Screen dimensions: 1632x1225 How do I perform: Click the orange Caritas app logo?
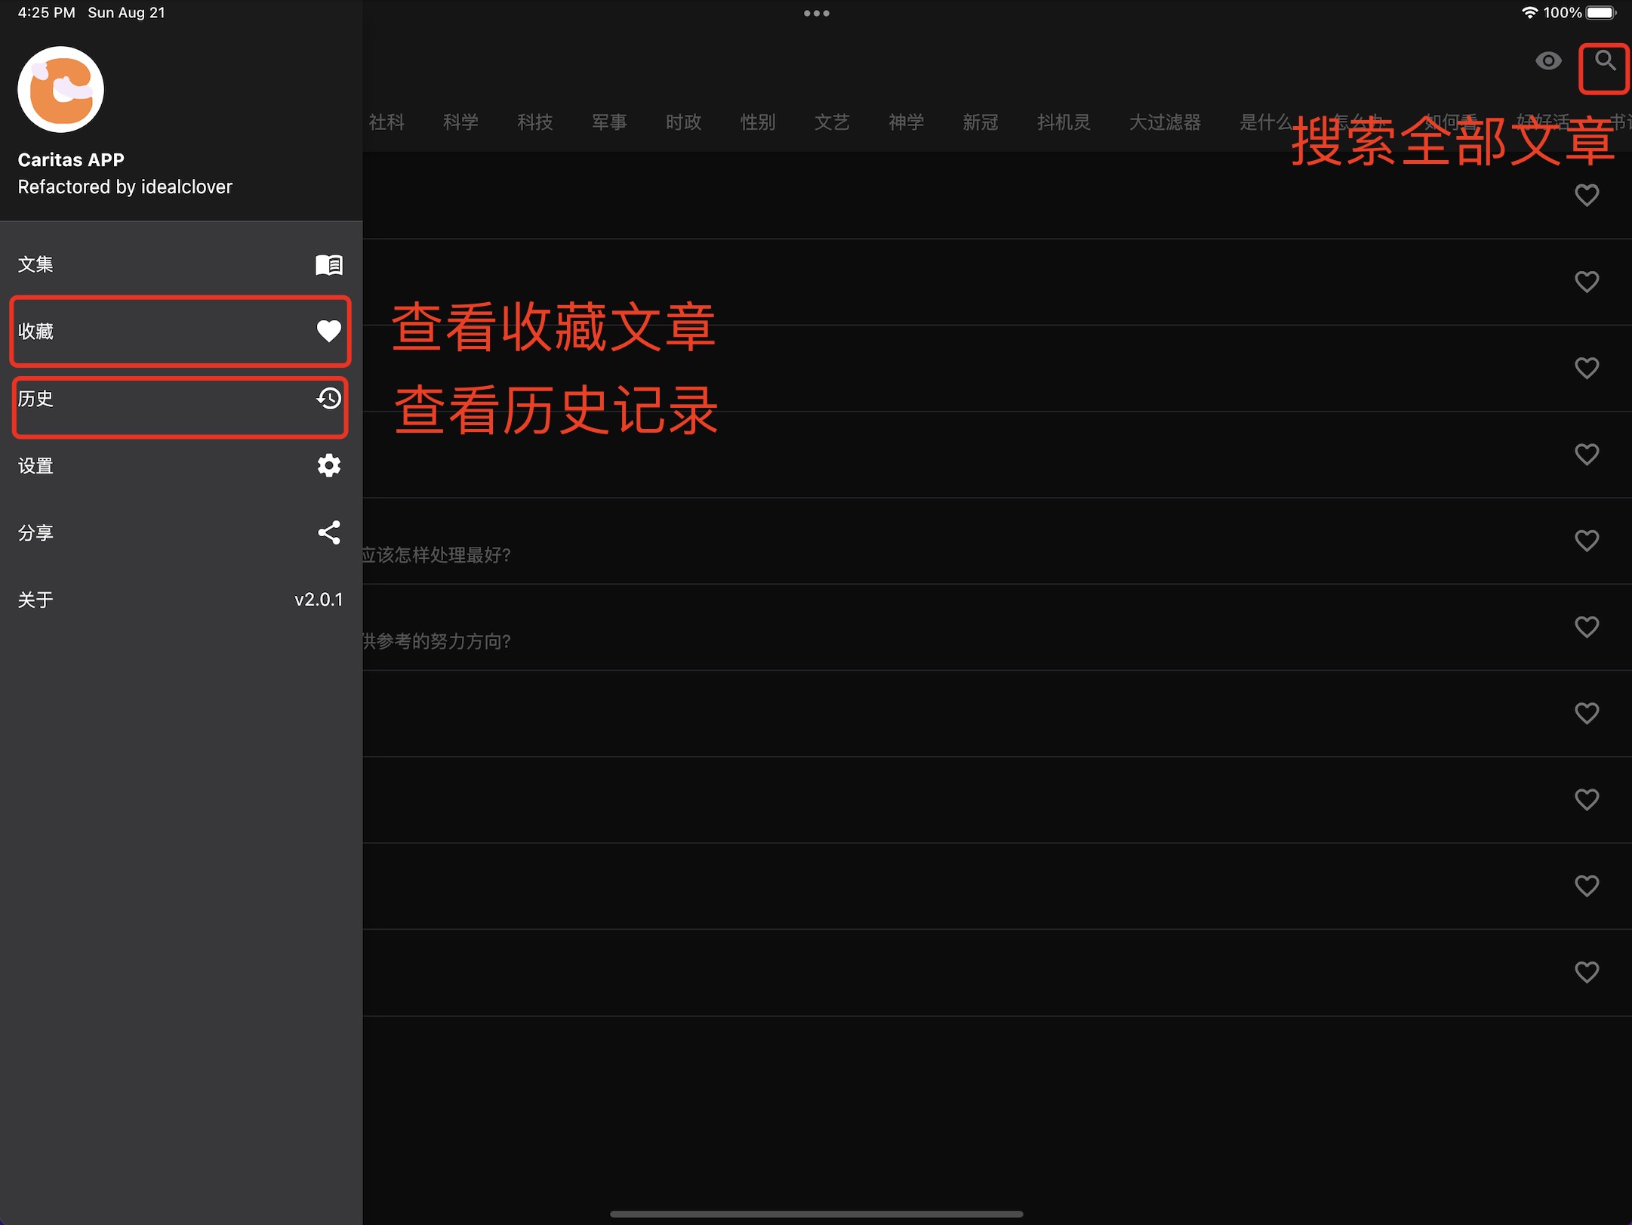tap(60, 89)
